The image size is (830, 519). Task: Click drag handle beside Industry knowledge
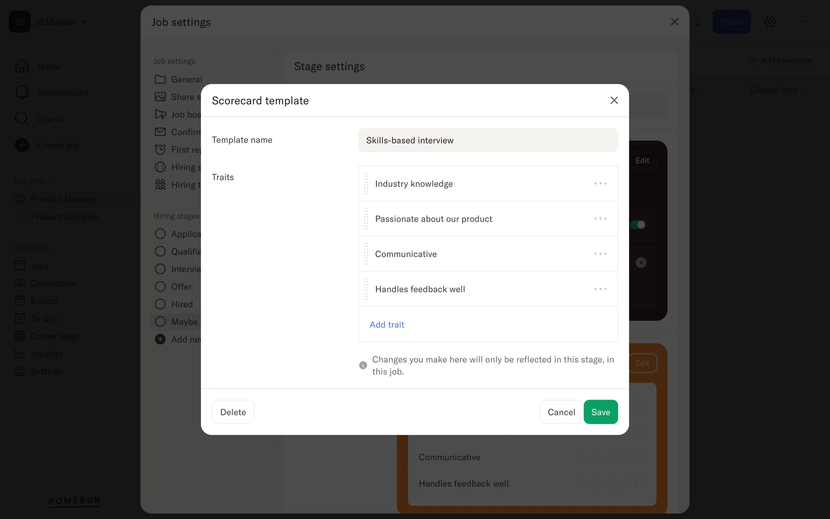pos(366,184)
